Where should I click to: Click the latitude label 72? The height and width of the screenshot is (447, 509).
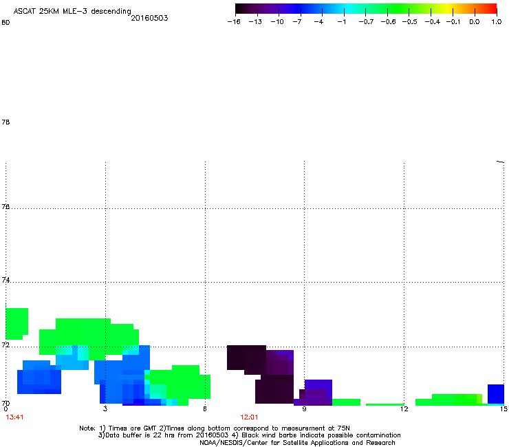(x=6, y=345)
